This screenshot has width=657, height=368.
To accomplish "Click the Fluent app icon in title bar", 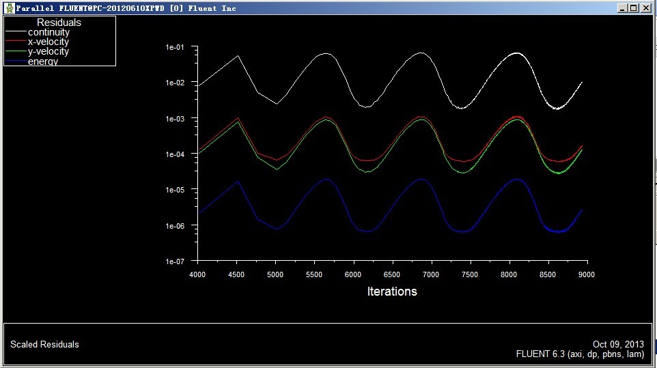I will click(x=9, y=8).
